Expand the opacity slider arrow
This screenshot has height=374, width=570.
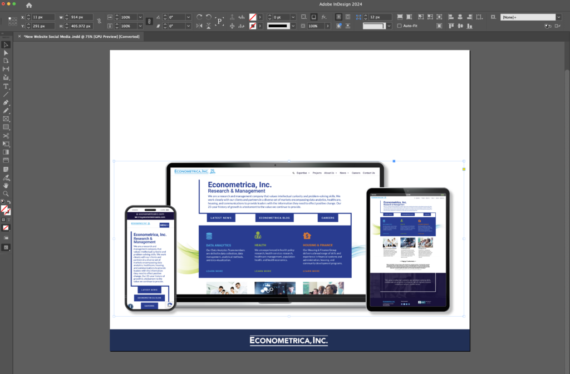pos(327,26)
